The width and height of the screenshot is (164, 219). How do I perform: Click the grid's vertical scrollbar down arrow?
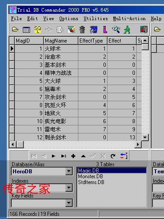click(145, 137)
